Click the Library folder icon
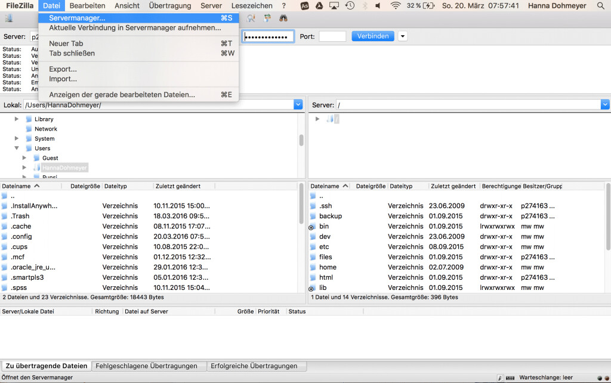Viewport: 611px width, 383px height. (29, 119)
